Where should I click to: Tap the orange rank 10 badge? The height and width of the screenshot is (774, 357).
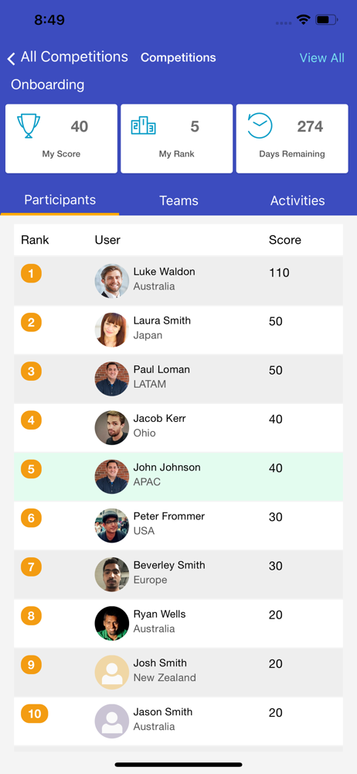click(34, 714)
